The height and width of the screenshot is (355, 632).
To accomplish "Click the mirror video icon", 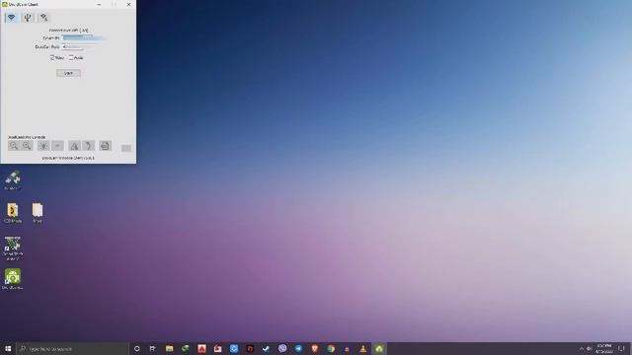I will coord(75,146).
